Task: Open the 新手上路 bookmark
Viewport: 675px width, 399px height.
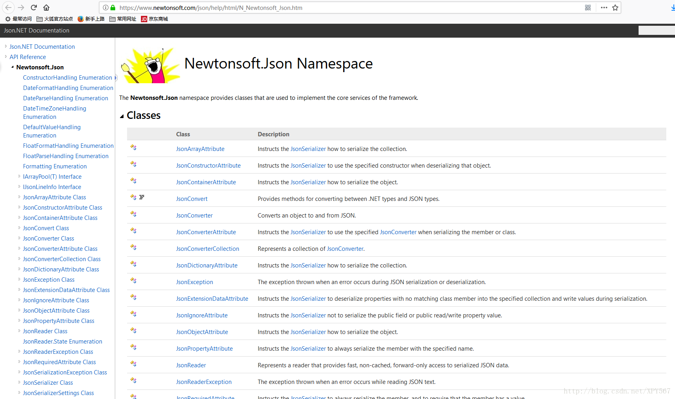Action: tap(91, 19)
